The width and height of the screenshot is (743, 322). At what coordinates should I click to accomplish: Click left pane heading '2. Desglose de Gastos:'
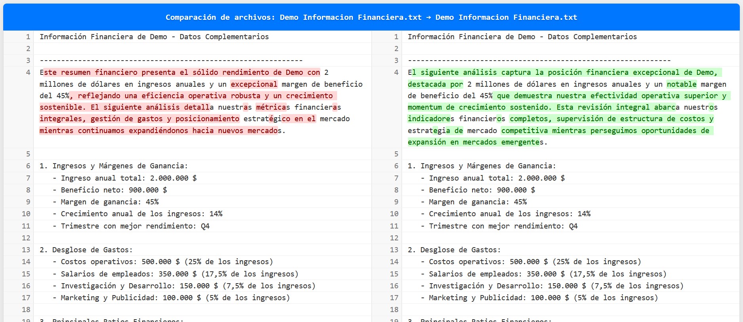(x=86, y=250)
